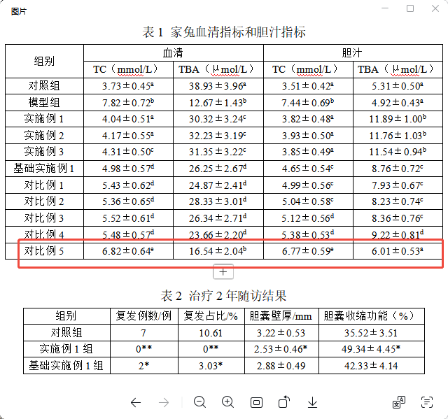Translate image text with the translate icon
The height and width of the screenshot is (419, 448).
[x=398, y=402]
